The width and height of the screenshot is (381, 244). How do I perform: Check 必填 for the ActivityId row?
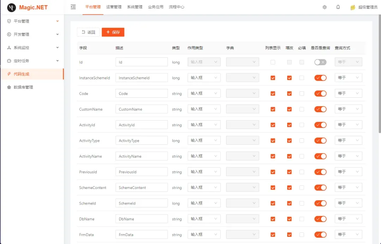click(302, 125)
